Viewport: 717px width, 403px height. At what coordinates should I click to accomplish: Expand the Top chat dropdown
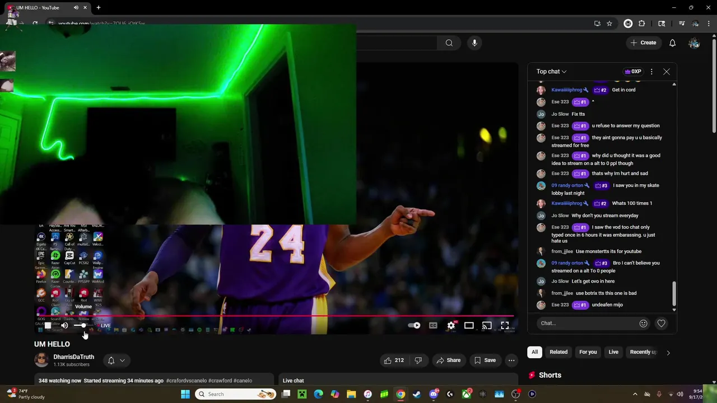point(551,72)
